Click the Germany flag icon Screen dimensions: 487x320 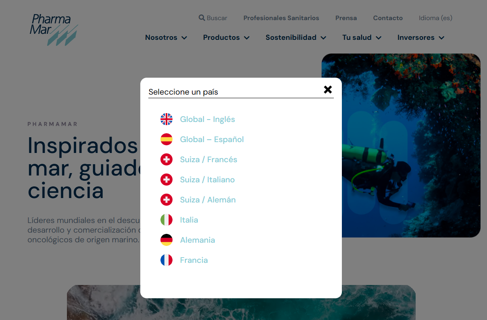pos(166,240)
